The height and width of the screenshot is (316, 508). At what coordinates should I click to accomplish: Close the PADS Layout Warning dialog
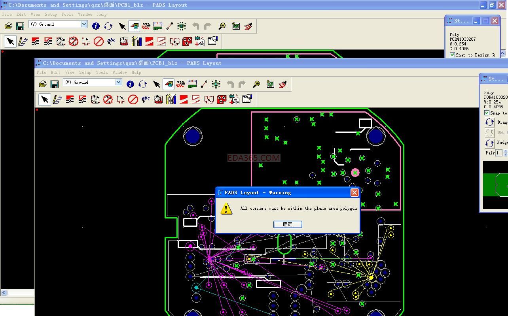354,192
